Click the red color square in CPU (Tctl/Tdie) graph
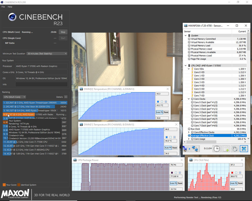 coord(232,173)
